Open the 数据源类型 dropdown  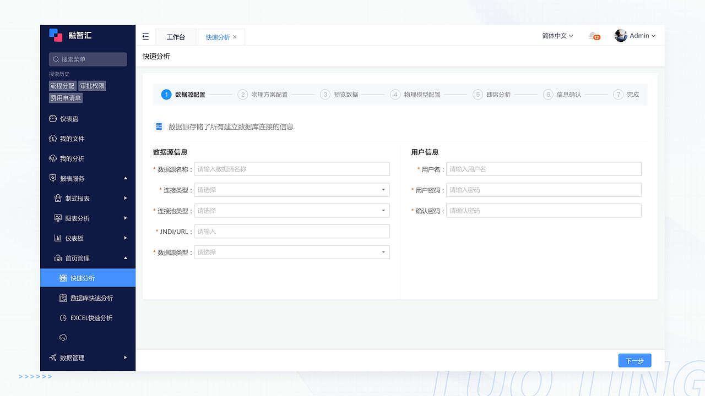[x=292, y=252]
